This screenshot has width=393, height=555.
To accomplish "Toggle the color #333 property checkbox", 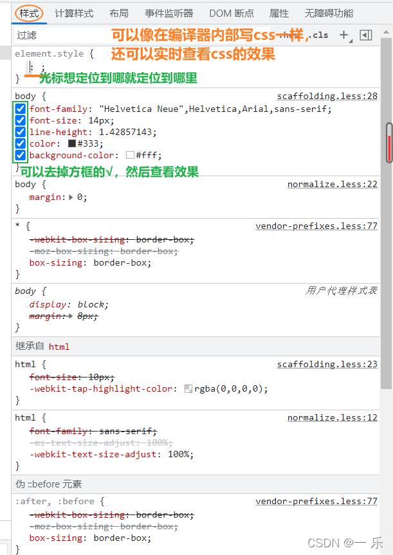I will coord(21,143).
